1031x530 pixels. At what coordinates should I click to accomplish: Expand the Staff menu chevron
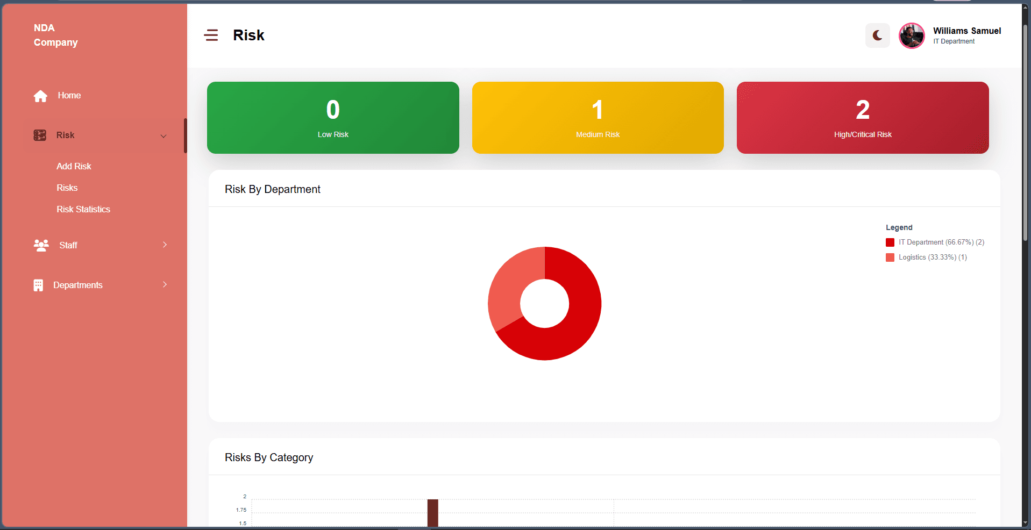(165, 245)
